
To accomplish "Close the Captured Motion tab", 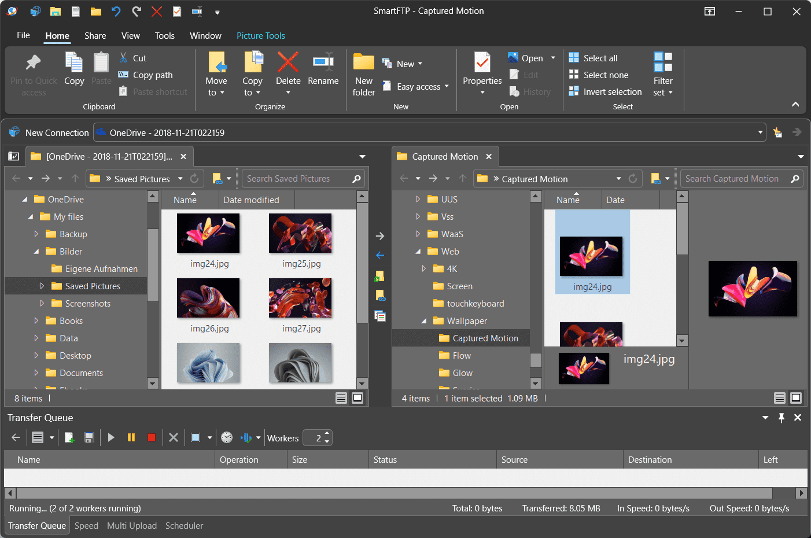I will (489, 156).
